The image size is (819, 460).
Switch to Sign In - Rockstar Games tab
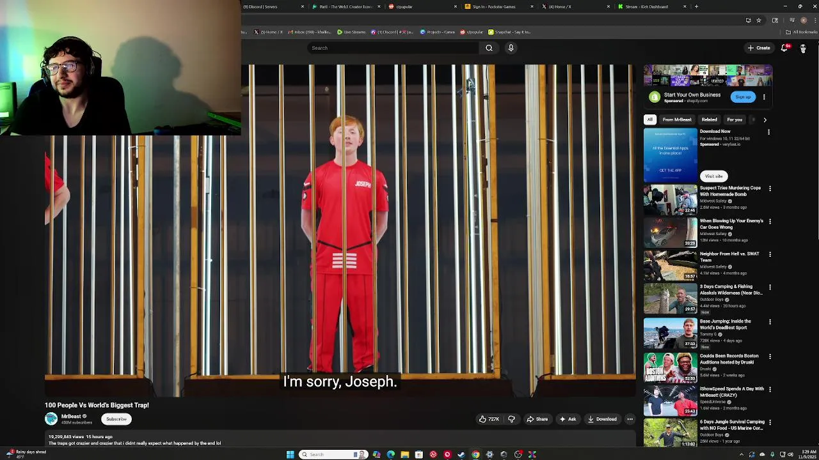click(498, 6)
